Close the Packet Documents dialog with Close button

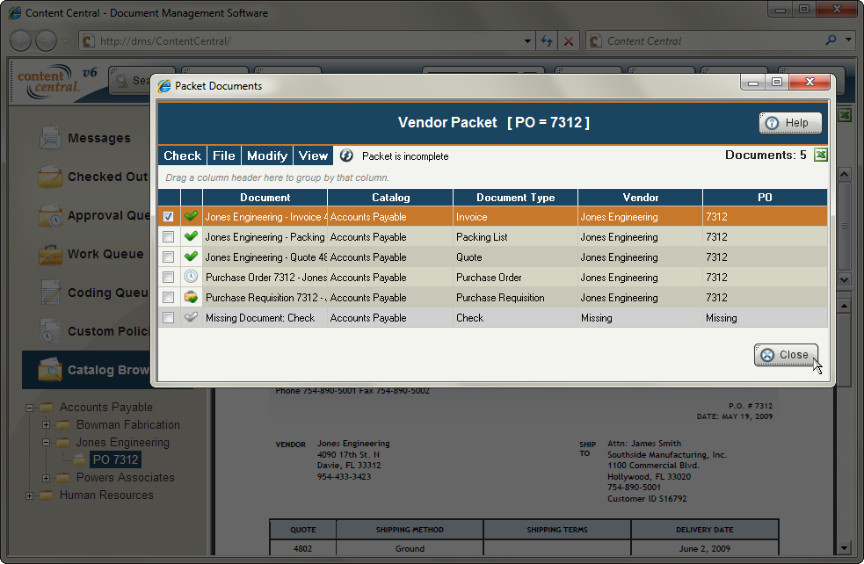point(786,355)
